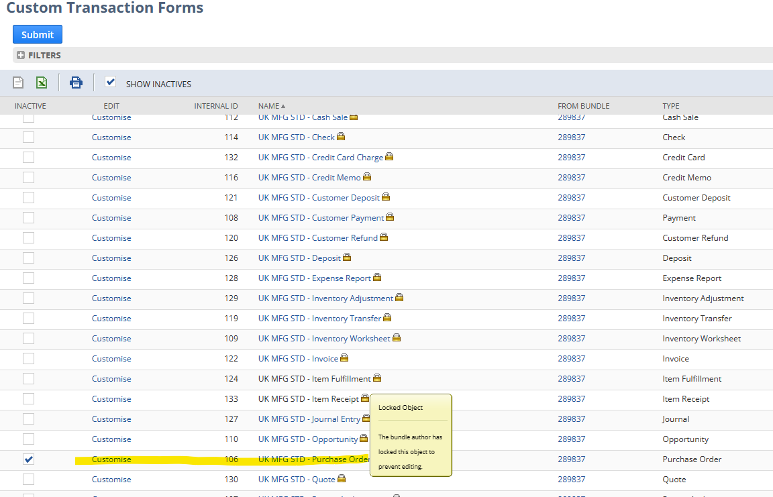Click lock icon beside Credit Memo
The height and width of the screenshot is (497, 773).
coord(367,177)
